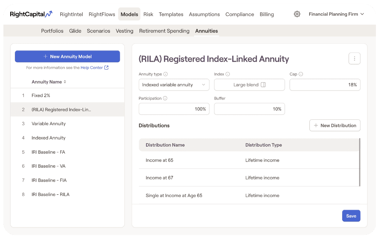
Task: Go to the Risk tab
Action: pyautogui.click(x=148, y=14)
